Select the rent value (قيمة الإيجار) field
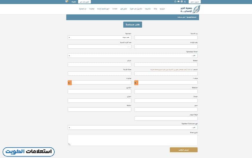252x158 pixels. coord(166,118)
